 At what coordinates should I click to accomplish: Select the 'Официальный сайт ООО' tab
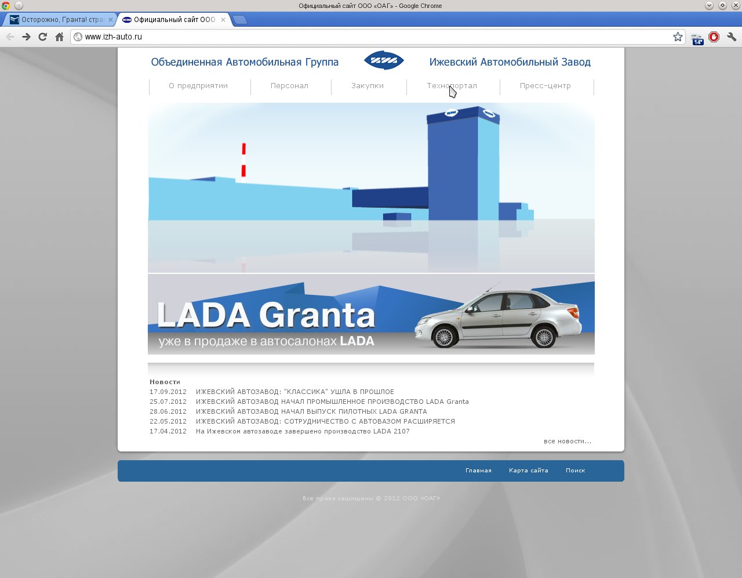click(x=174, y=20)
